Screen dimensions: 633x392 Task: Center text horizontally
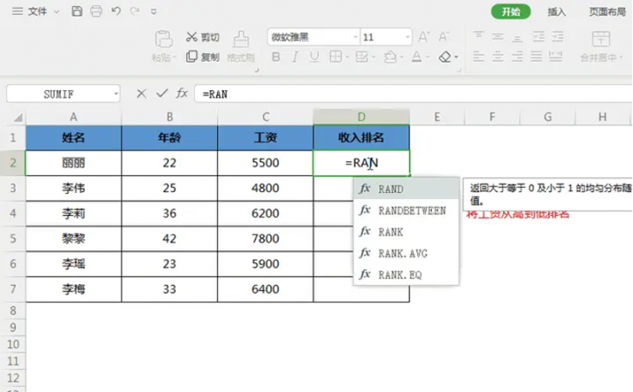[498, 56]
